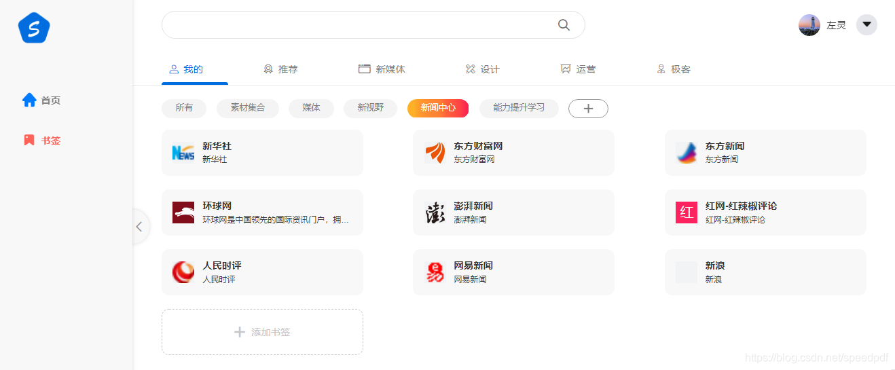The width and height of the screenshot is (895, 370).
Task: Click the 新媒体 tab window icon
Action: tap(364, 69)
